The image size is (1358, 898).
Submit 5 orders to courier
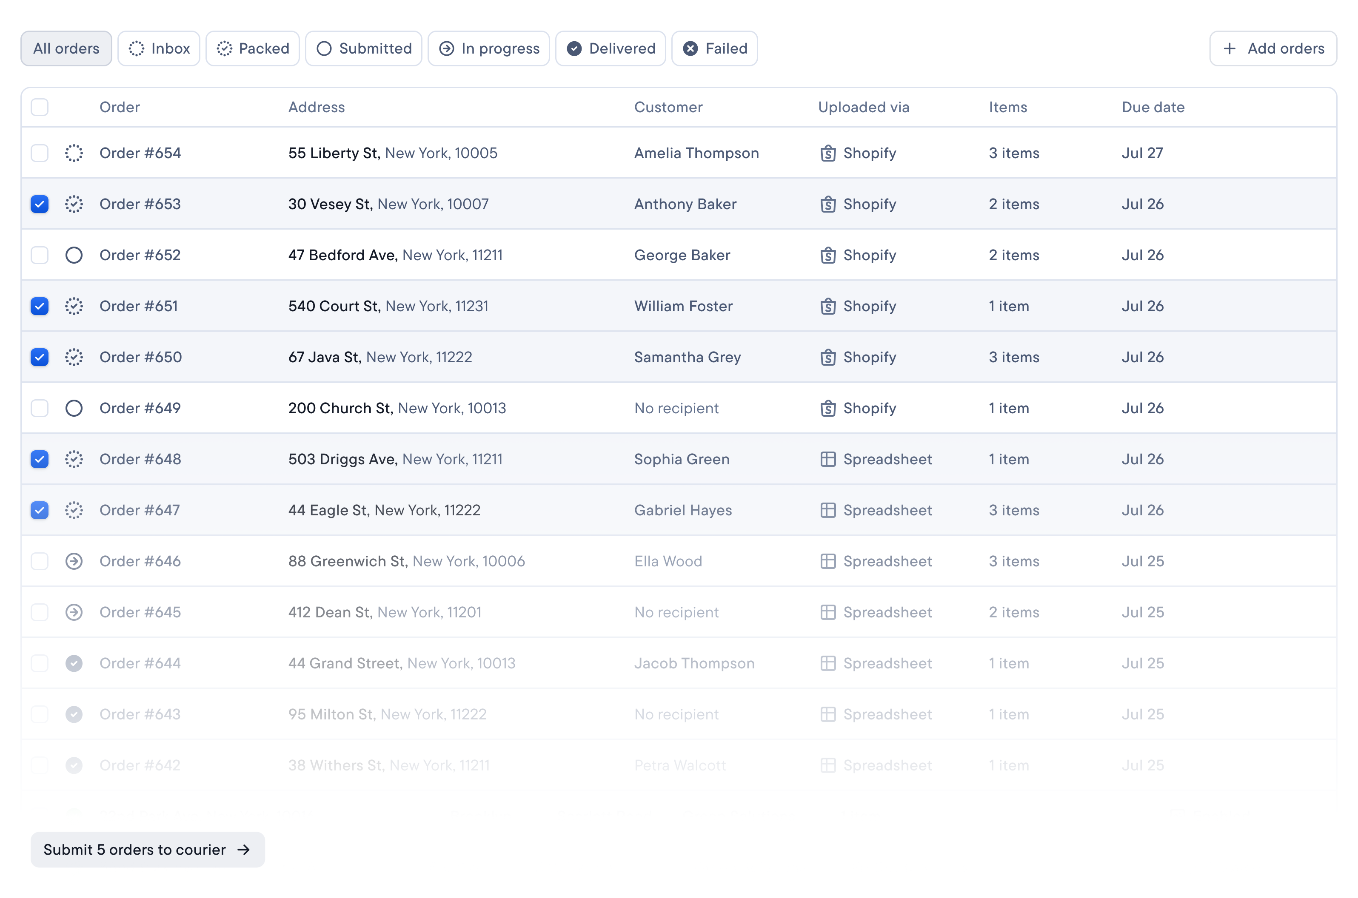point(148,850)
